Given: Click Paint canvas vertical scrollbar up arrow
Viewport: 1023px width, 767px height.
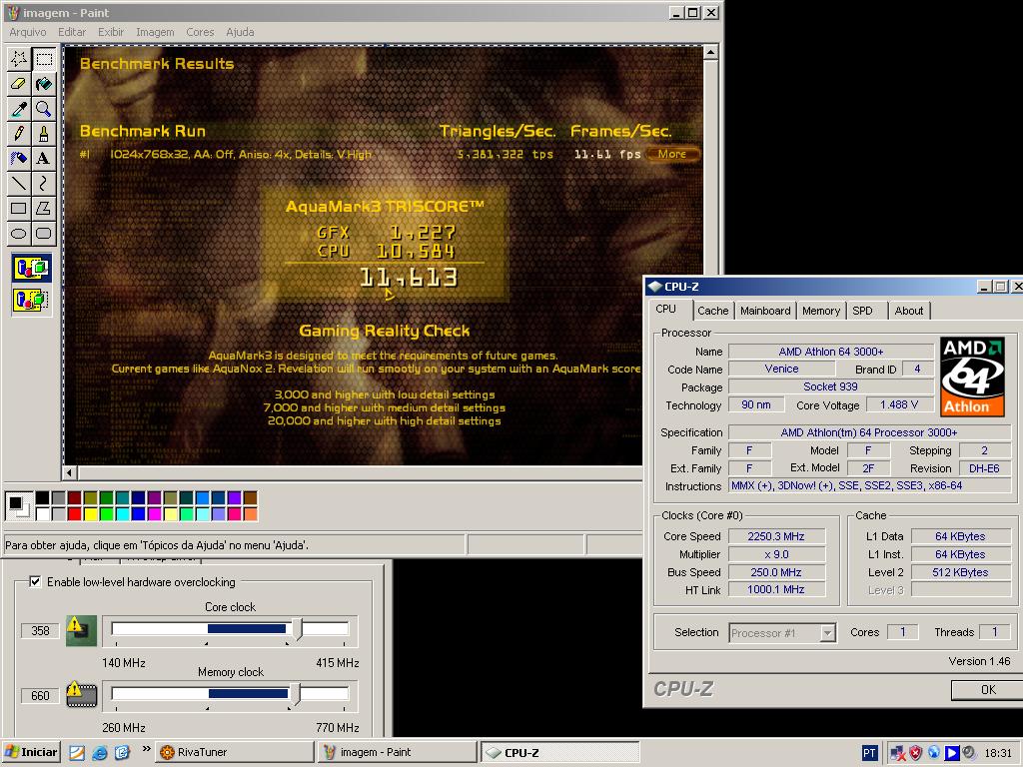Looking at the screenshot, I should coord(710,52).
